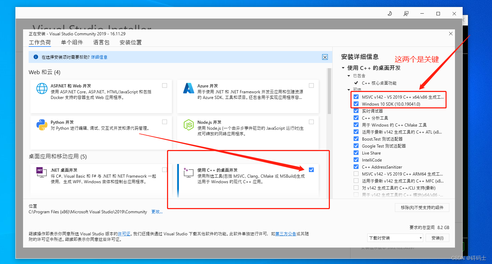Uncheck C++ ATL for v142 component
Viewport: 492px width, 264px height.
356,132
